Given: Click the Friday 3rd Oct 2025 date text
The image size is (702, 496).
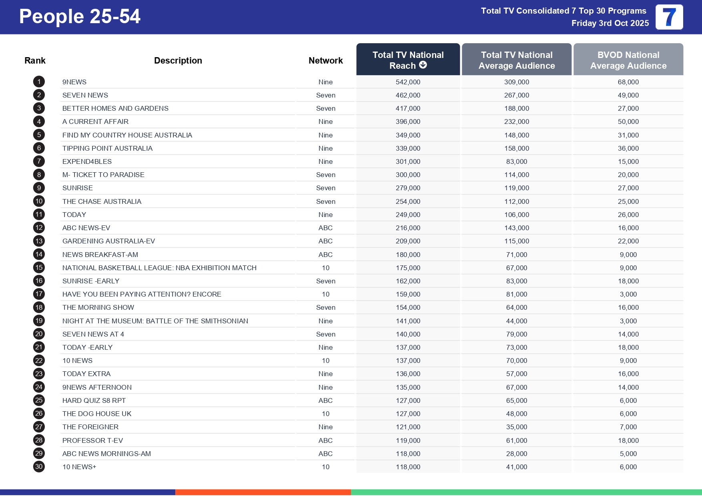Looking at the screenshot, I should click(x=610, y=23).
